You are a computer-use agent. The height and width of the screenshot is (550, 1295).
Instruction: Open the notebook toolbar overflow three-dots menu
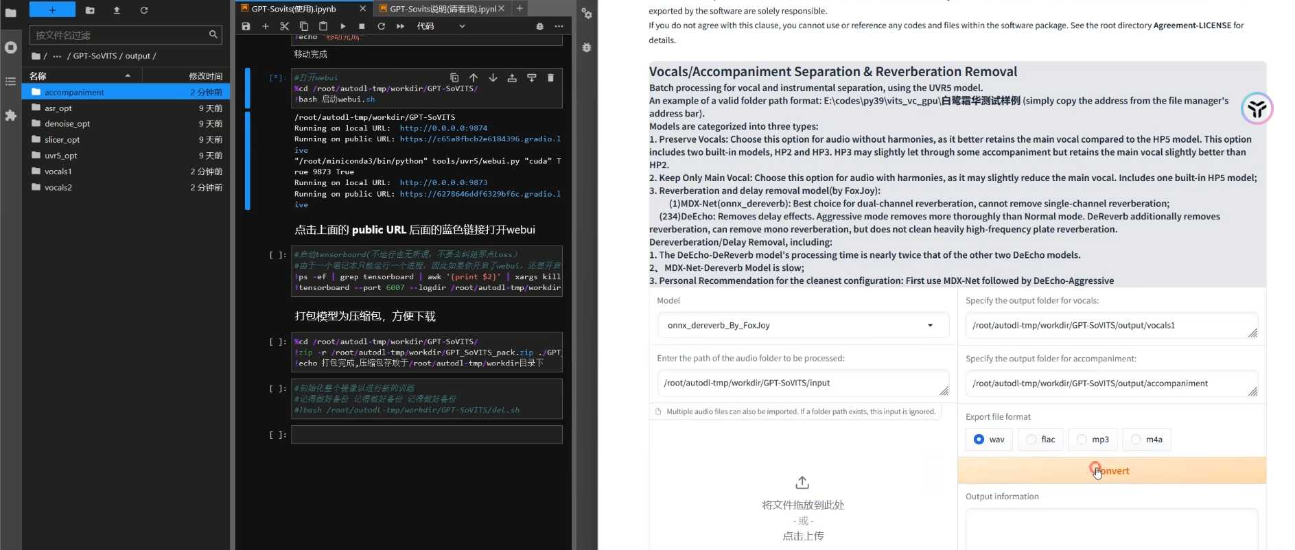click(559, 26)
